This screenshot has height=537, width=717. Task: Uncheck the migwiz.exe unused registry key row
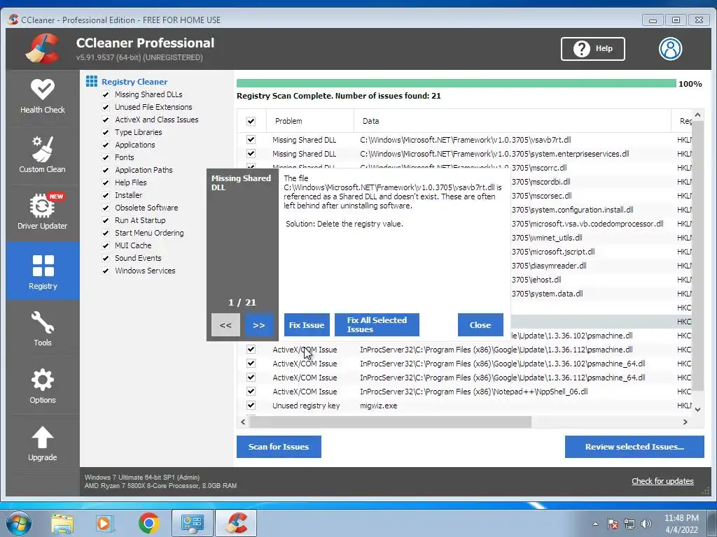(x=251, y=405)
